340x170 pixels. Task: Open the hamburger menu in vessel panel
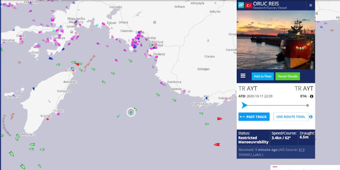coord(243,76)
